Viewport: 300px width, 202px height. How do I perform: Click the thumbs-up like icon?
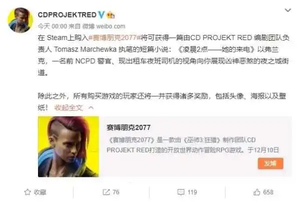coord(257,192)
